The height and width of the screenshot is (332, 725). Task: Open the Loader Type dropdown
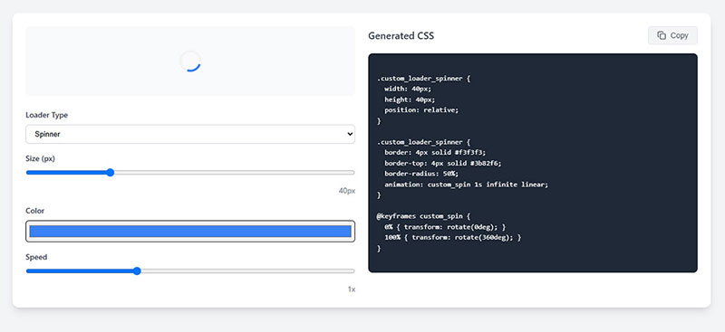[x=190, y=134]
